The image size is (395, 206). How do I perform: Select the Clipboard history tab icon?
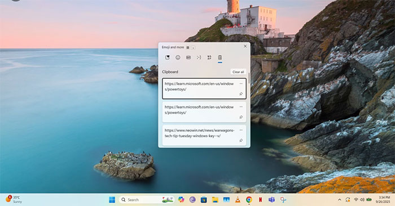[x=220, y=57]
